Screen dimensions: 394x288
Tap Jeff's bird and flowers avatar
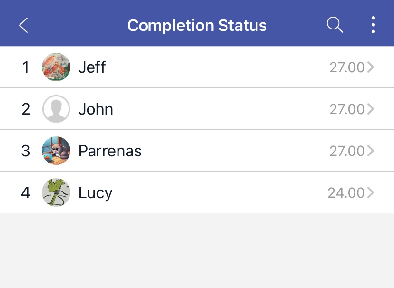tap(56, 67)
